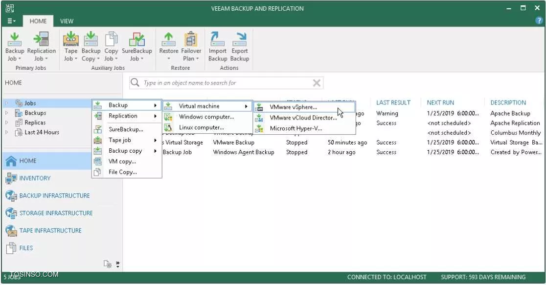Open the SureBackup Job ribbon button
The width and height of the screenshot is (546, 285).
tap(136, 47)
